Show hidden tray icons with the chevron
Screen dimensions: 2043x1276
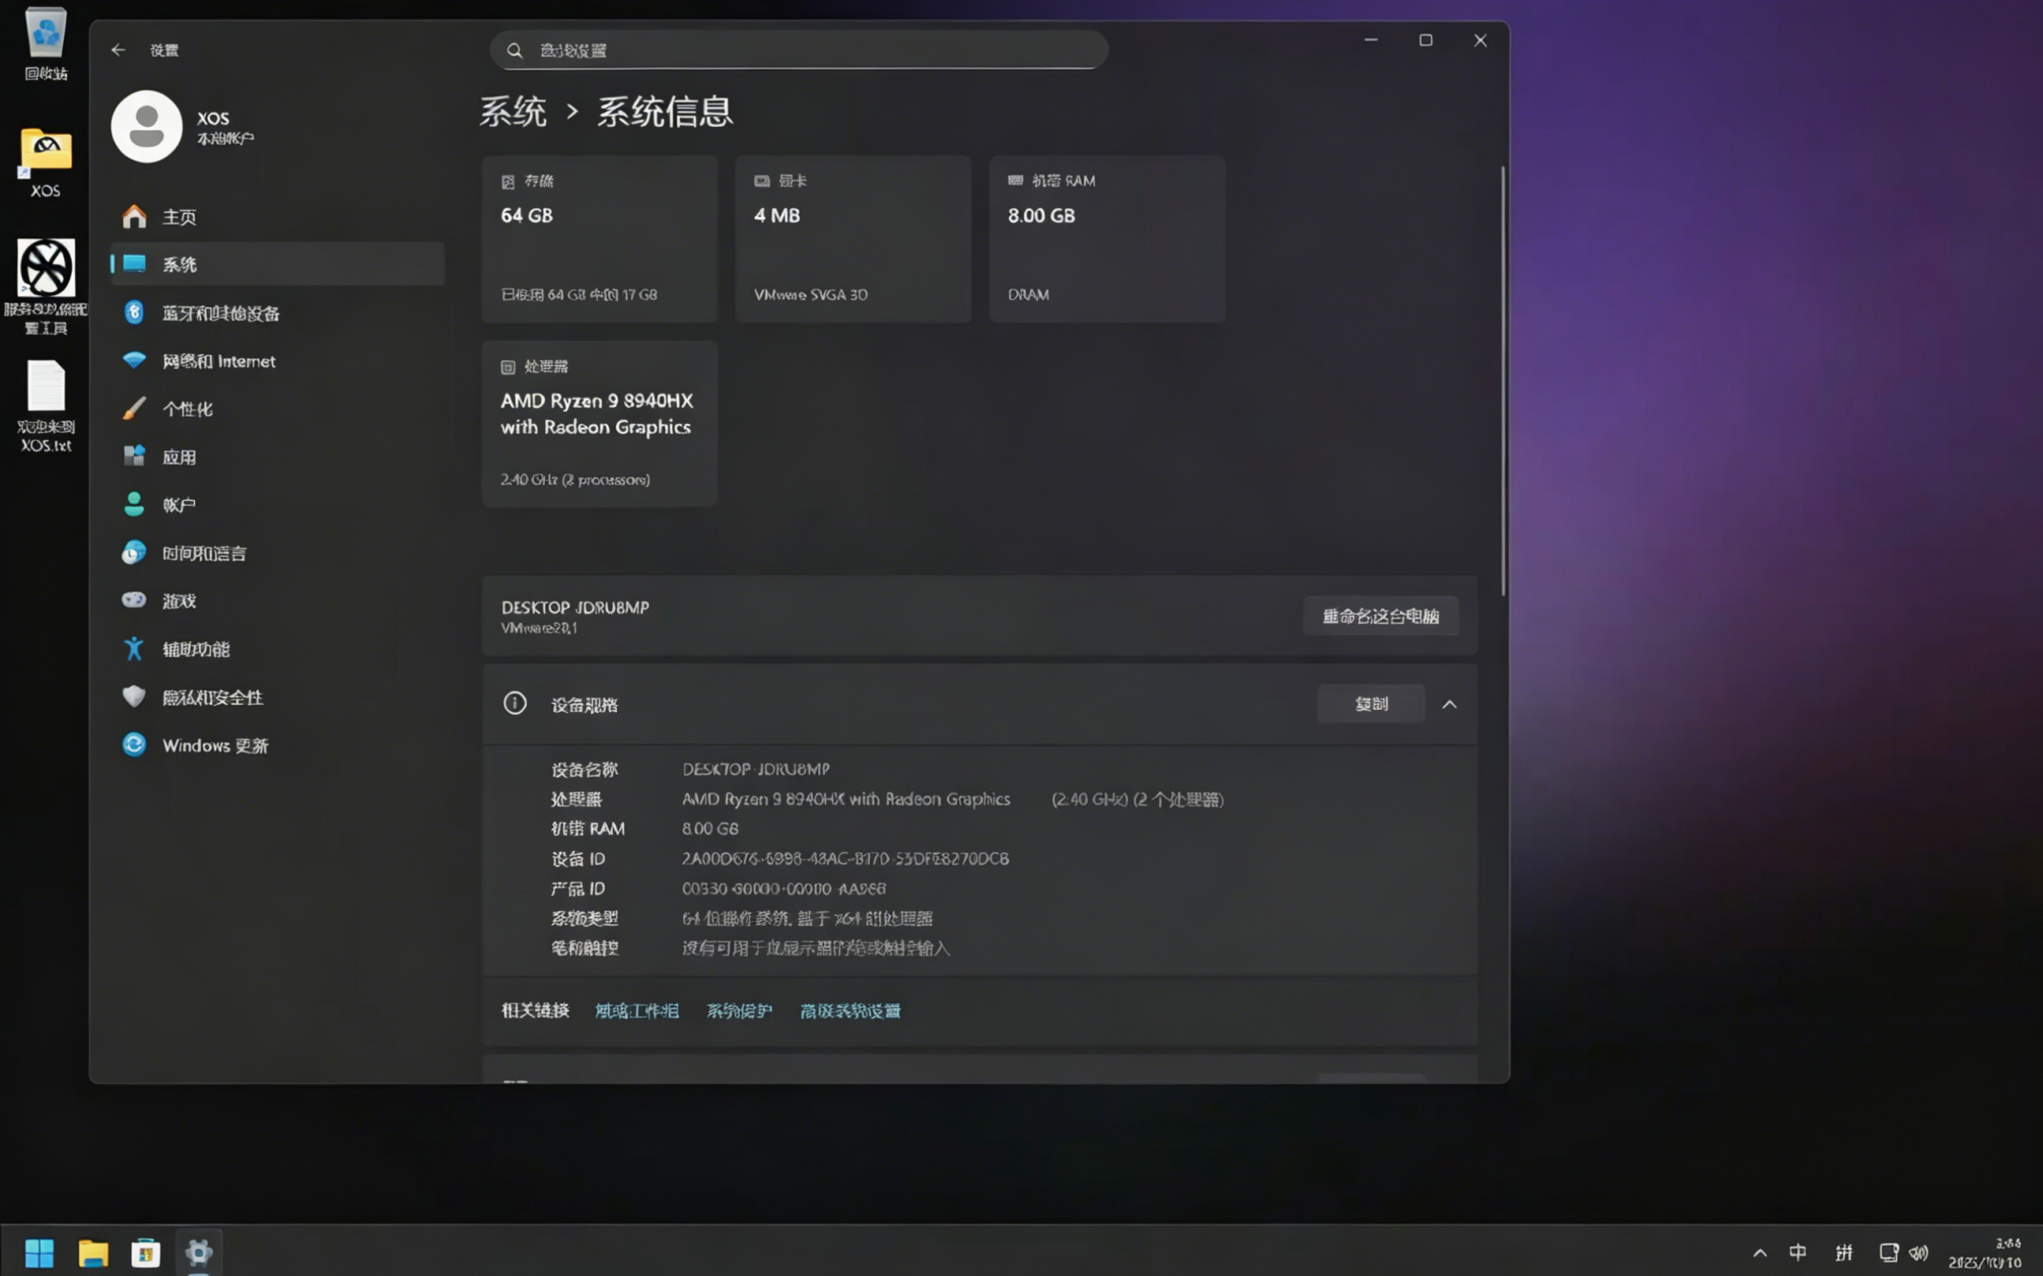coord(1760,1253)
